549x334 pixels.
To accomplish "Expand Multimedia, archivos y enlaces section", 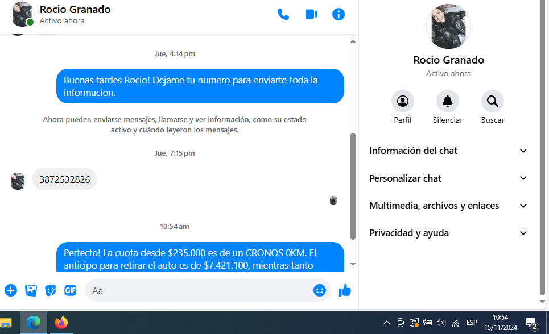I will (448, 206).
